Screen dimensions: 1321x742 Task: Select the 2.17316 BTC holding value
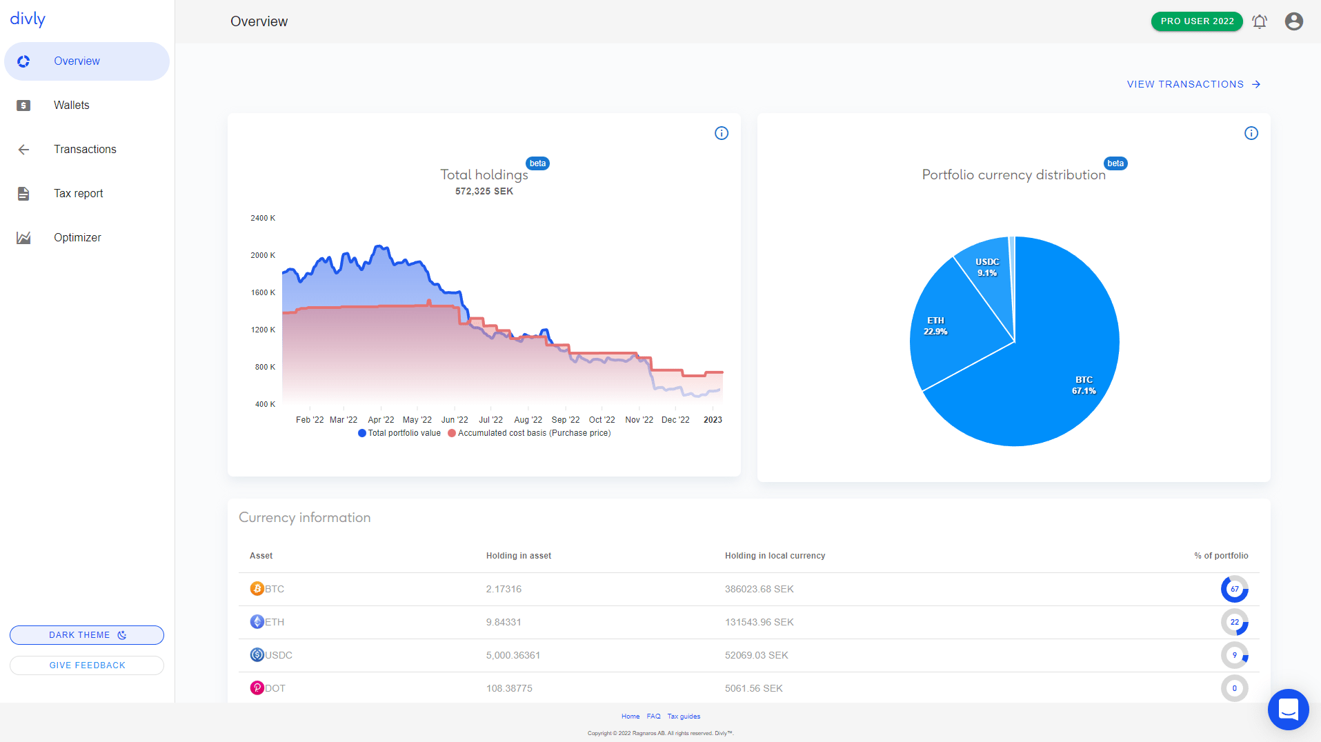point(504,589)
